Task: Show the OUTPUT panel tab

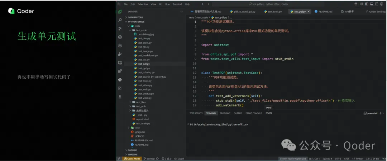Action: (238, 113)
